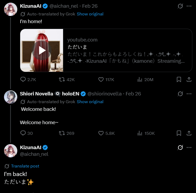This screenshot has width=196, height=193.
Task: Bookmark Shiori Novella's reply
Action: click(179, 133)
